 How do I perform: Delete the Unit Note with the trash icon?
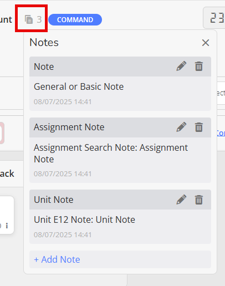pos(199,200)
